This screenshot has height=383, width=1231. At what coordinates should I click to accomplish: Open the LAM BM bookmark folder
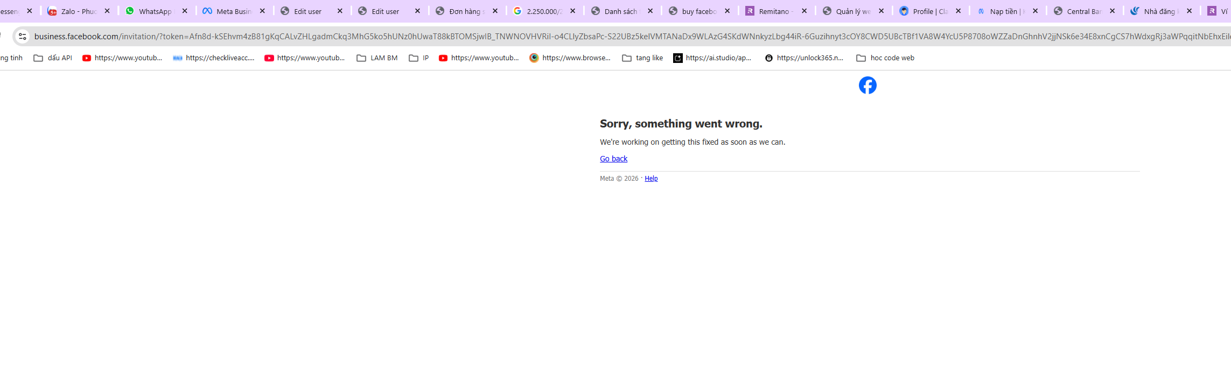[377, 58]
